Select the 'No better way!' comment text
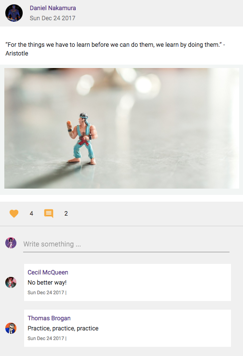The height and width of the screenshot is (356, 243). (47, 283)
